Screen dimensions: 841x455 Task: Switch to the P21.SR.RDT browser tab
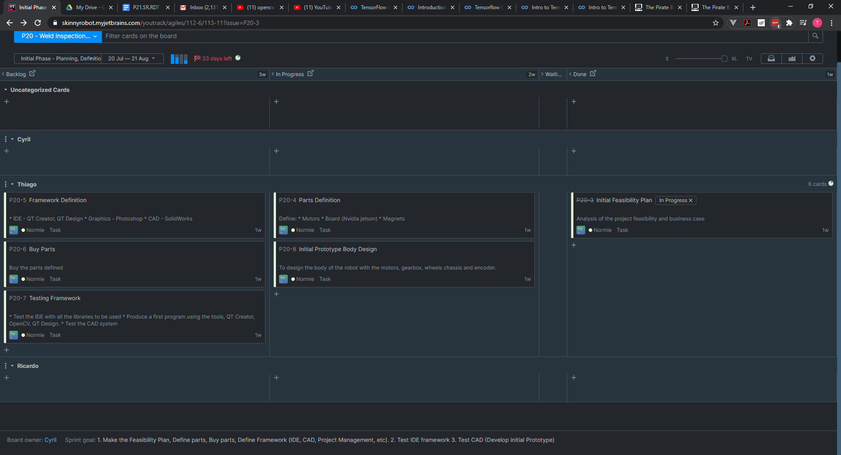(146, 7)
